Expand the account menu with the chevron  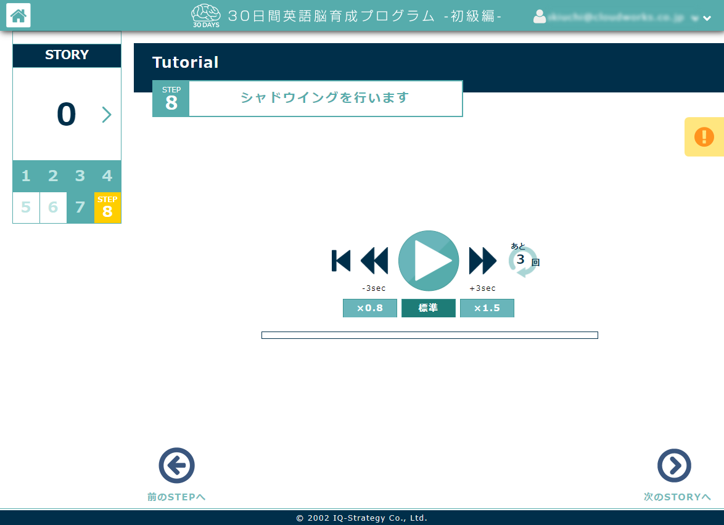click(x=707, y=18)
